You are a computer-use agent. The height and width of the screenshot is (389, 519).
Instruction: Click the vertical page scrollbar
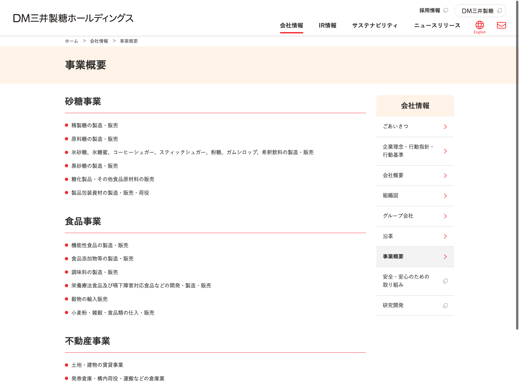517,162
